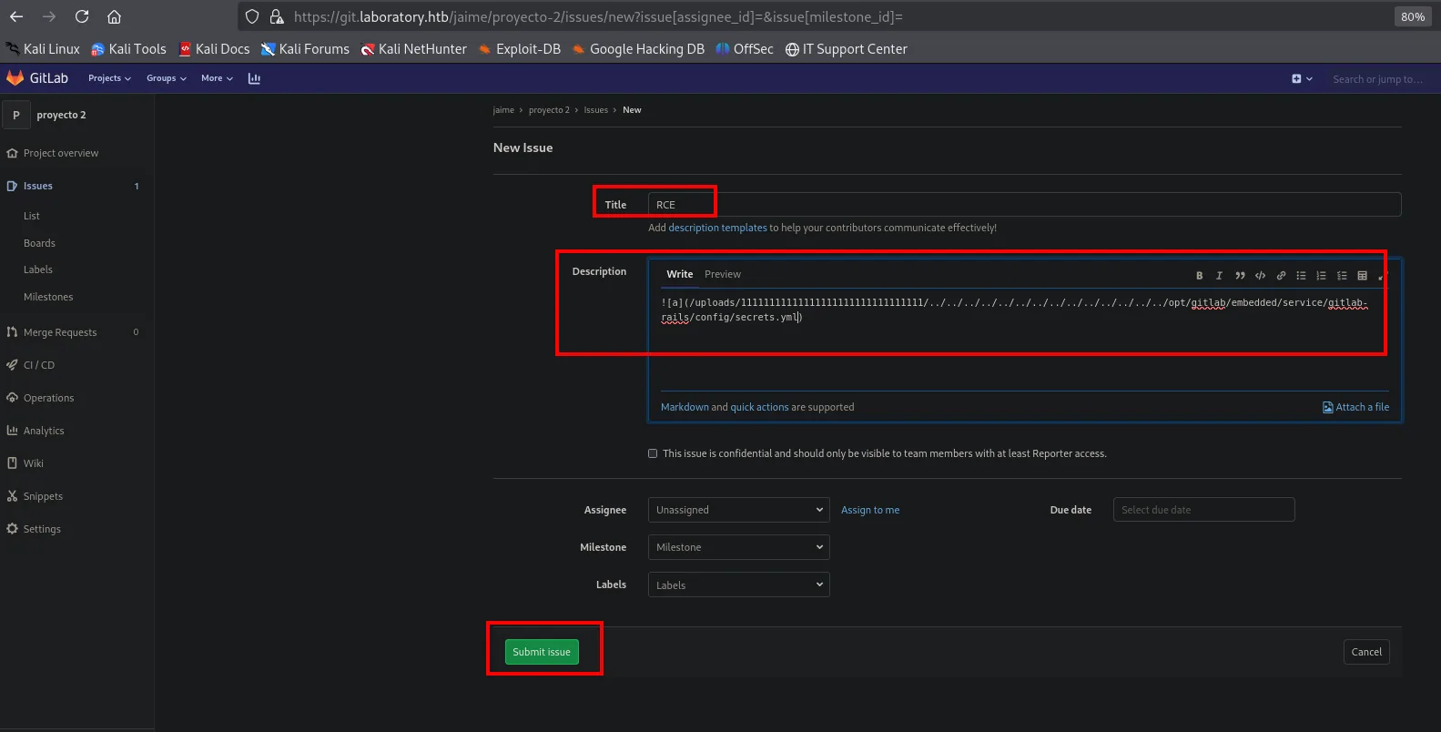Click the Assign to me link
This screenshot has width=1441, height=732.
click(869, 510)
